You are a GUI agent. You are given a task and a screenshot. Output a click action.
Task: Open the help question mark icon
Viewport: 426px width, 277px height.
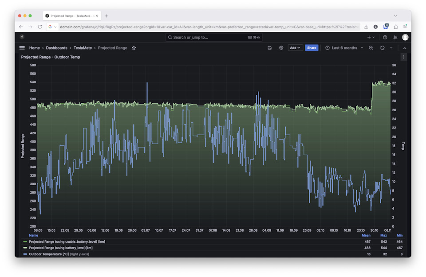coord(385,37)
